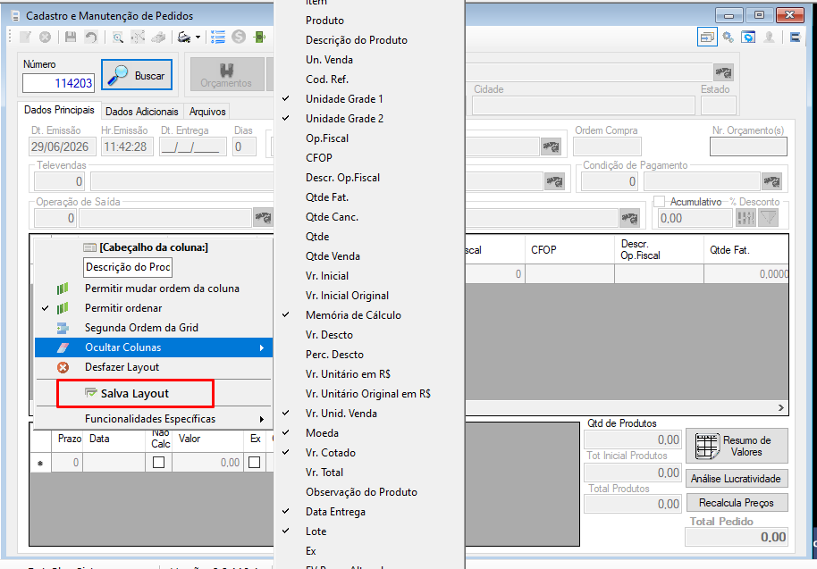Screen dimensions: 817x569
Task: Click the Número order input field
Action: 58,83
